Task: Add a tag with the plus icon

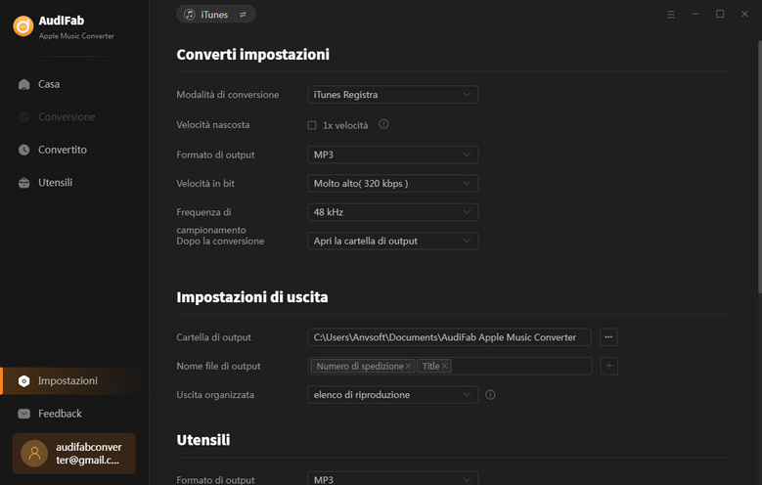Action: 608,366
